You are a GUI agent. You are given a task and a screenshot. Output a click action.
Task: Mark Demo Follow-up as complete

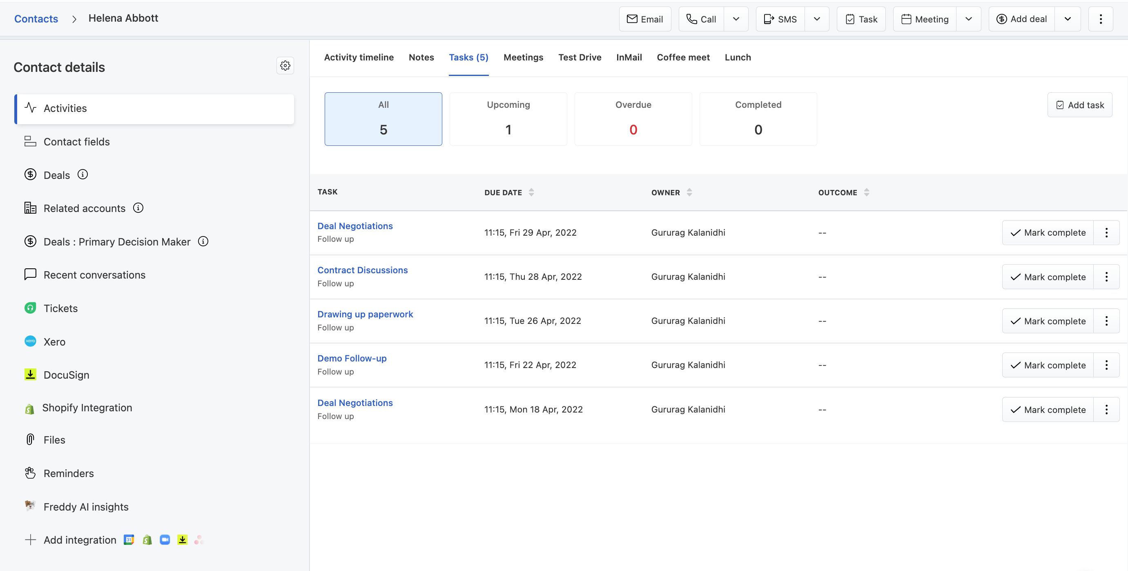tap(1048, 365)
